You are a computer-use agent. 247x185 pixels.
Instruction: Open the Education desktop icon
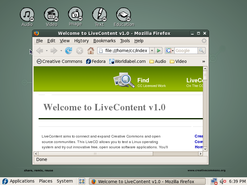(x=124, y=17)
